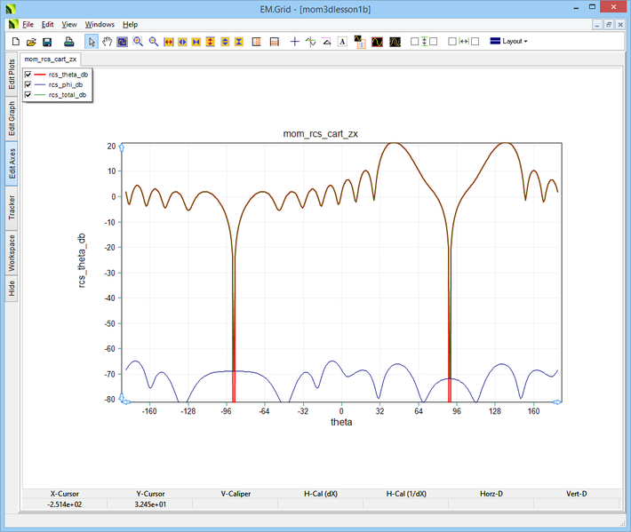Viewport: 631px width, 532px height.
Task: Click the Zoom In magnifier icon
Action: (x=138, y=42)
